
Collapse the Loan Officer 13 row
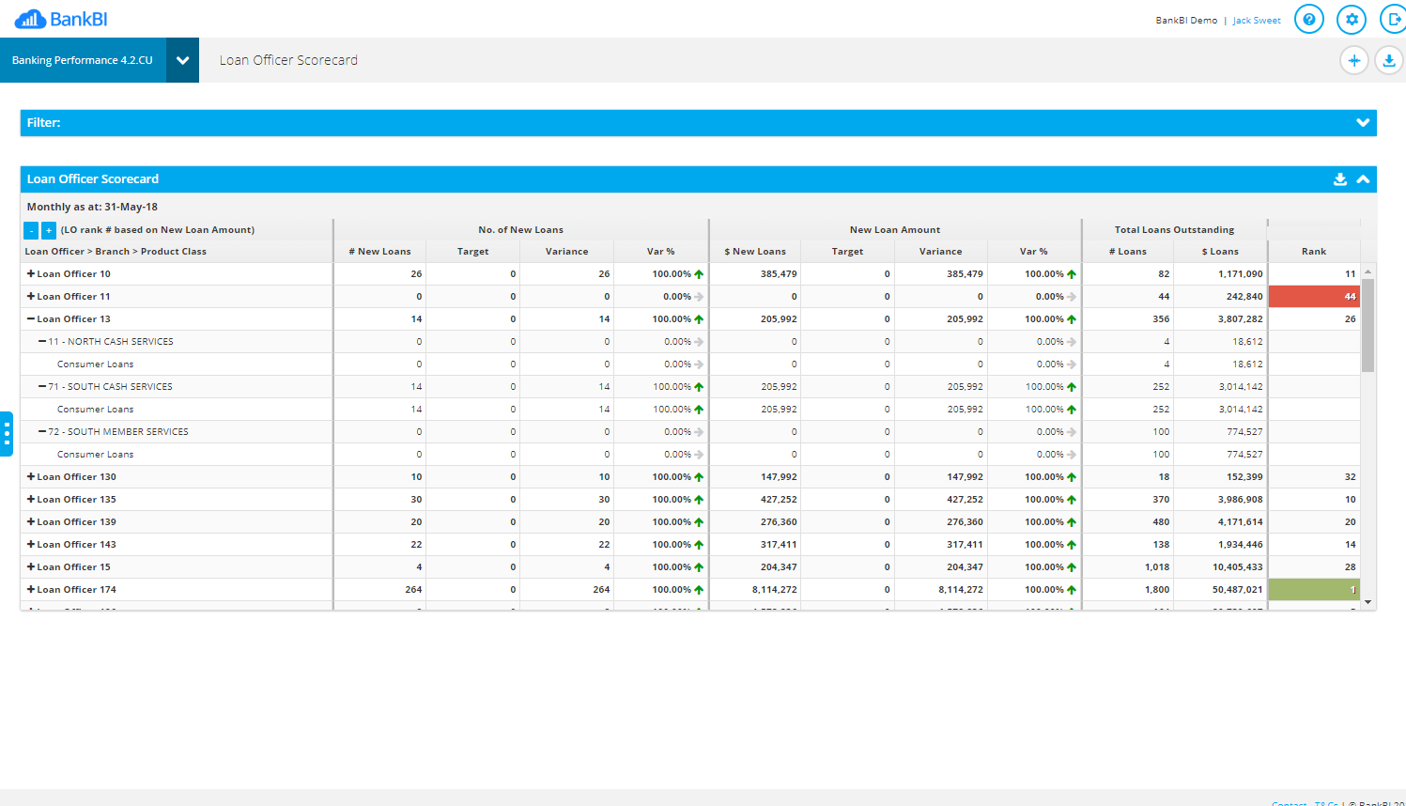pos(31,319)
